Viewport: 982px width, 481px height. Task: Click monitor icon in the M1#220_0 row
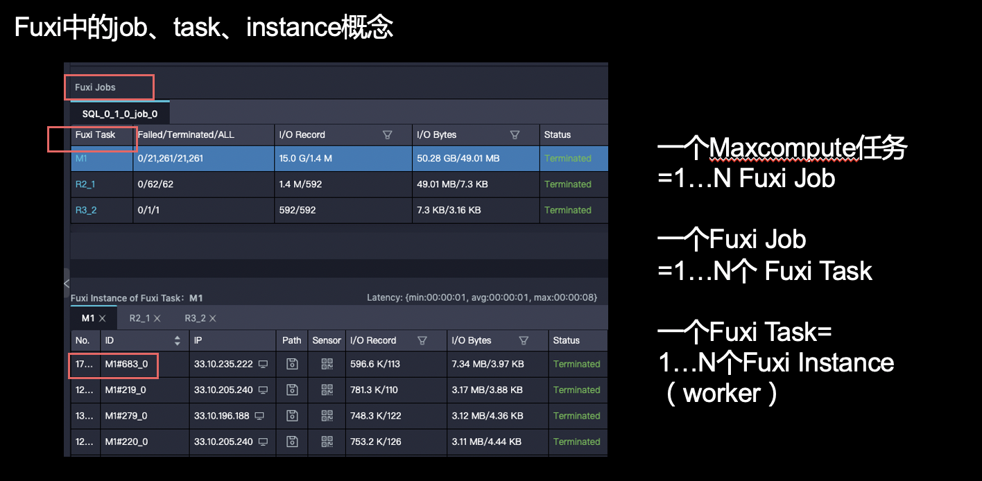coord(263,441)
